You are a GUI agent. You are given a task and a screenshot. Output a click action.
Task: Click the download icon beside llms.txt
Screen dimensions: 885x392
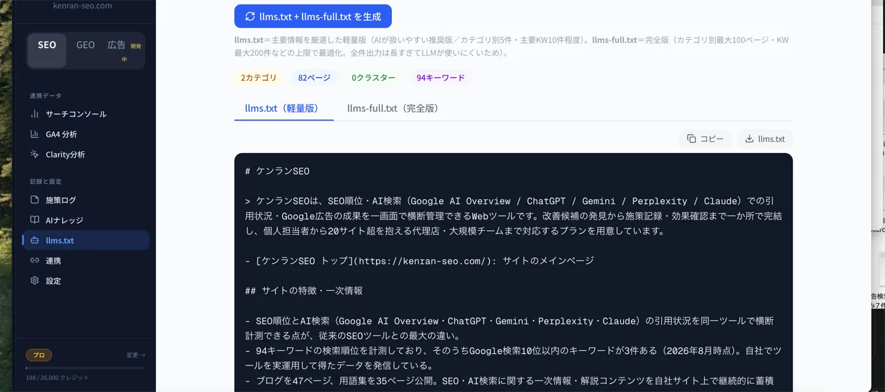[749, 138]
